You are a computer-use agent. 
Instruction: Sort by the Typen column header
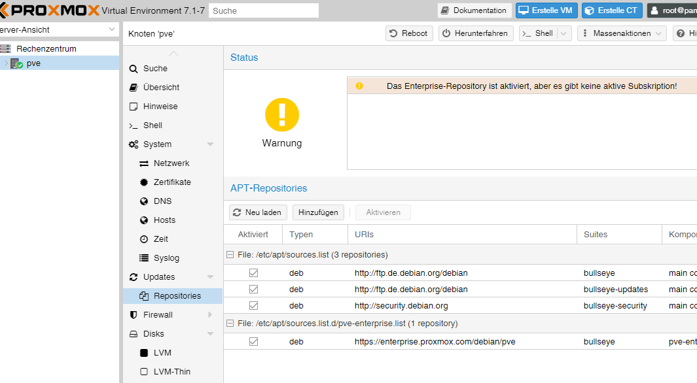[x=315, y=235]
